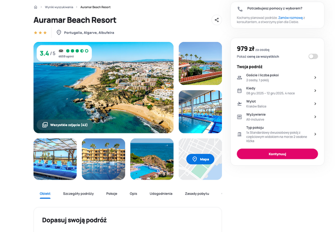Viewport: 335px width, 232px height.
Task: Expand Goście i liczba pokoi chevron
Action: click(x=315, y=78)
